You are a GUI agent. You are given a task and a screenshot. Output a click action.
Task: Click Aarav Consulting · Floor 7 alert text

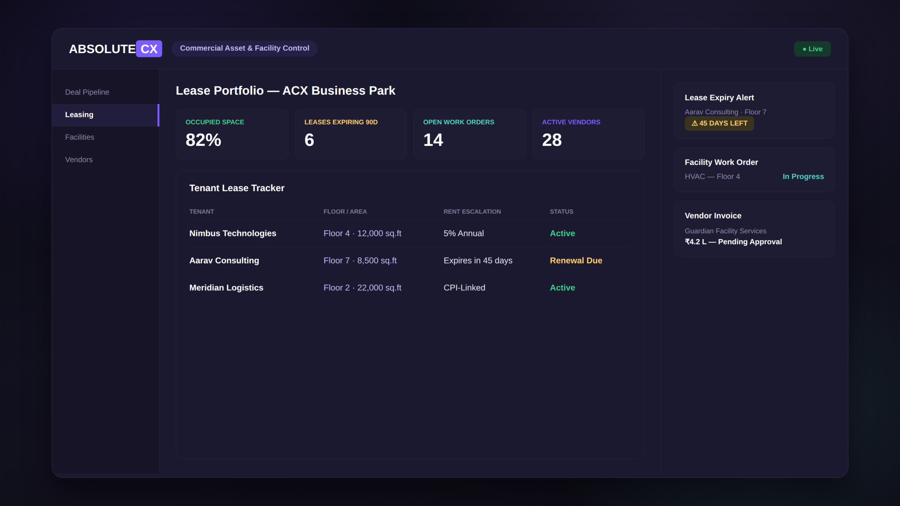(726, 112)
